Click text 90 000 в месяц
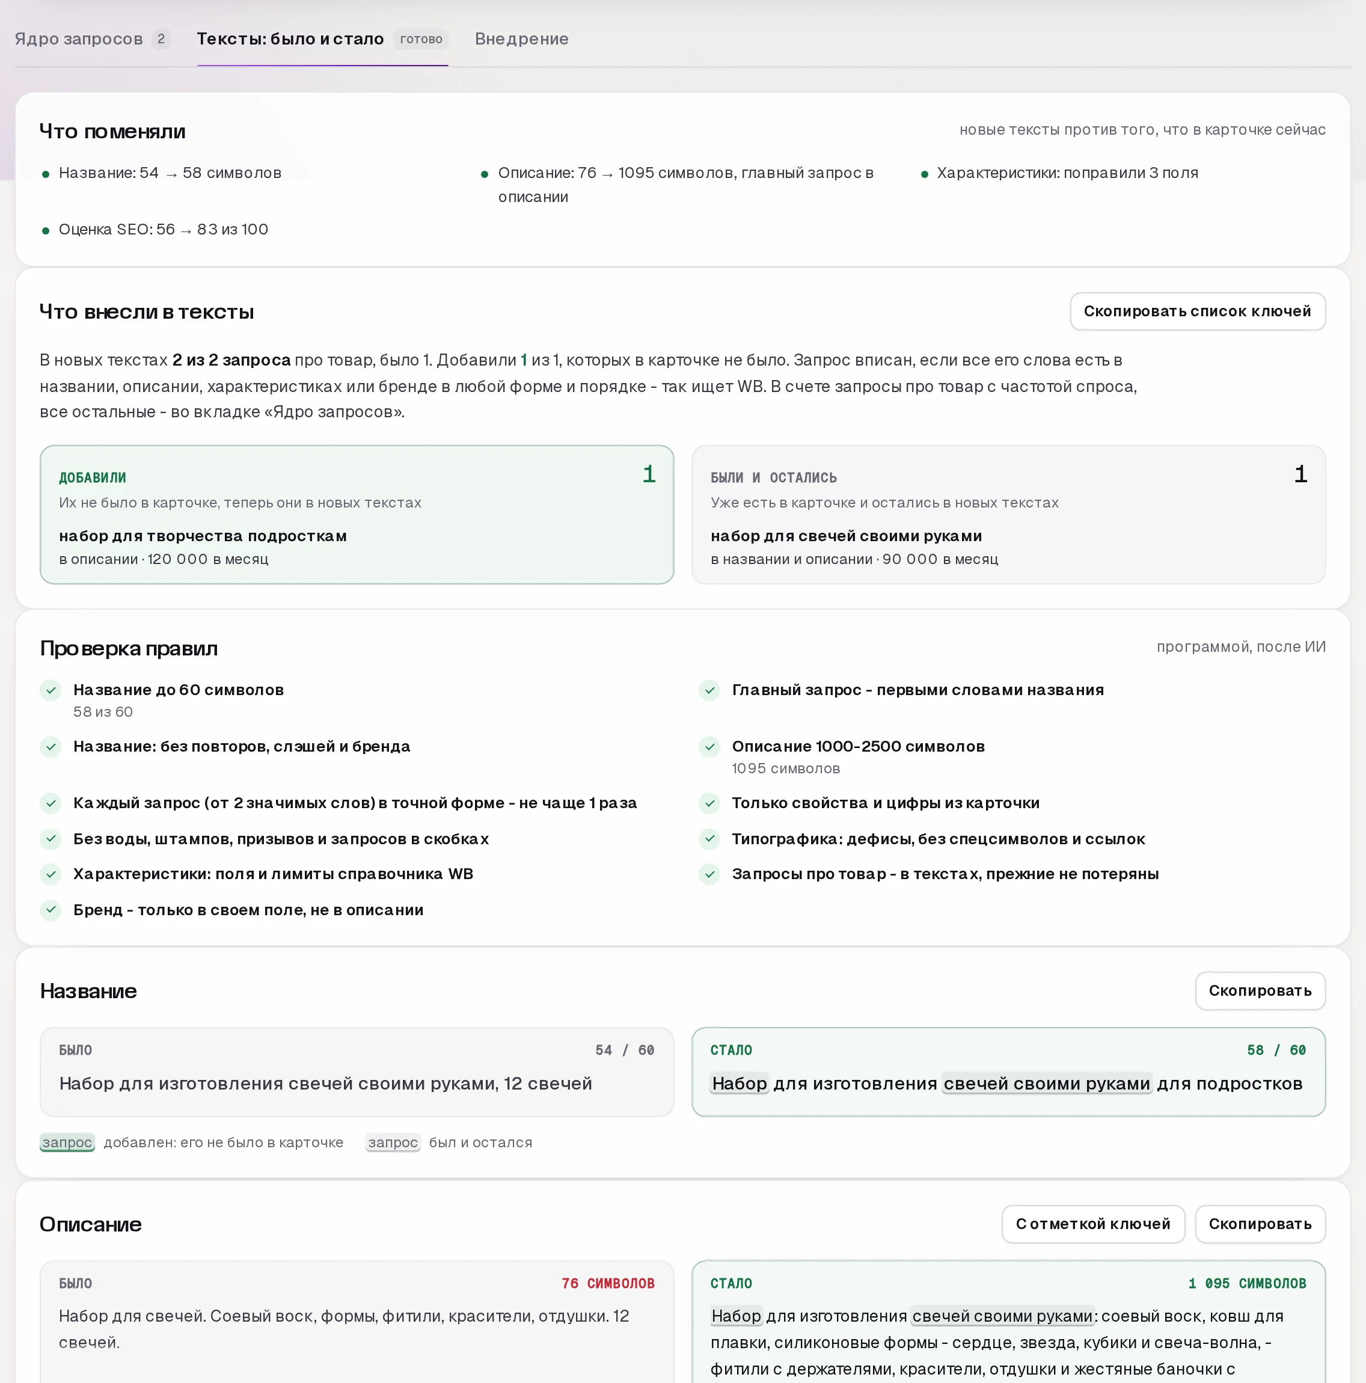This screenshot has width=1366, height=1383. pyautogui.click(x=940, y=559)
